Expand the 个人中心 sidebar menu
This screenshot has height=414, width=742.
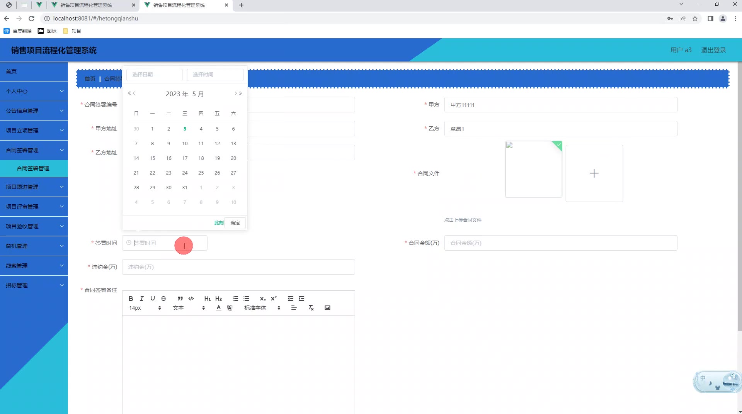tap(34, 91)
